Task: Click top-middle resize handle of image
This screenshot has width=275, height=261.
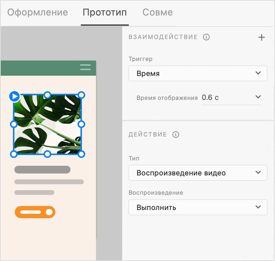Action: (48, 95)
